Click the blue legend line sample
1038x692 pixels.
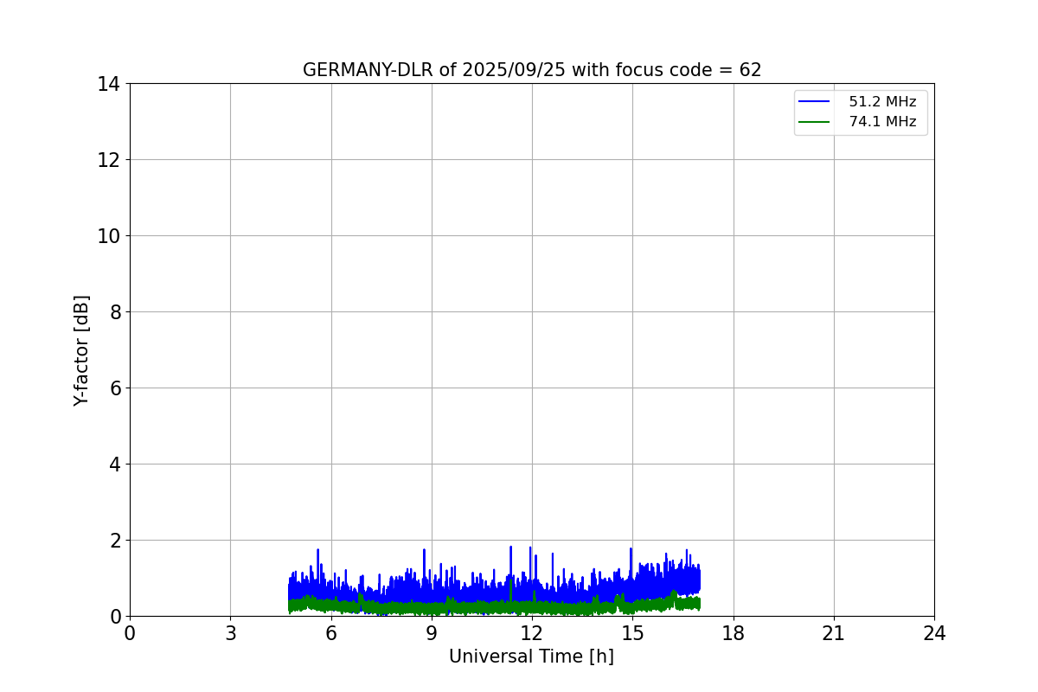click(x=815, y=102)
